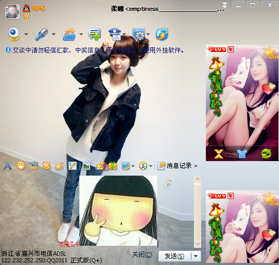Send a gift using the gift box icon
This screenshot has height=265, width=279.
click(113, 166)
